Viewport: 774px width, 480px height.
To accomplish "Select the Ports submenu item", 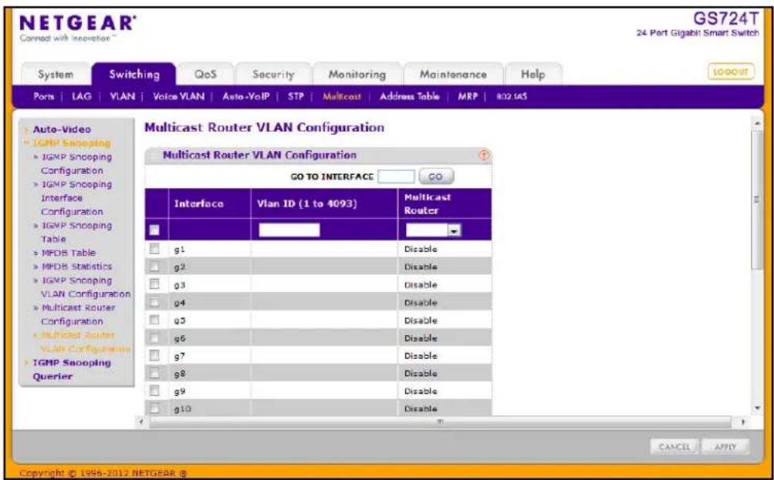I will pos(44,96).
